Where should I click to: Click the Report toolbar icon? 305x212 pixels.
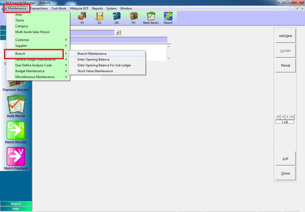(168, 17)
